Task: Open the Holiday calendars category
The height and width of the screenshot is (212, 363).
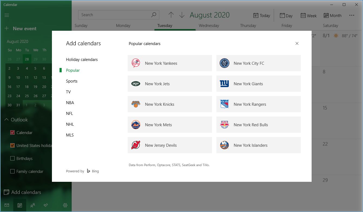Action: coord(82,59)
